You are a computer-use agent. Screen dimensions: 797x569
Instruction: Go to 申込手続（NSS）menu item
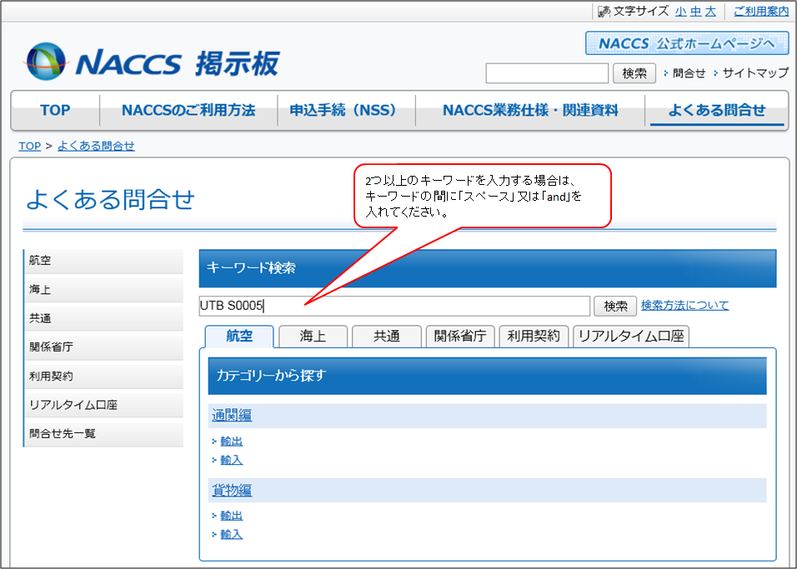(x=343, y=110)
